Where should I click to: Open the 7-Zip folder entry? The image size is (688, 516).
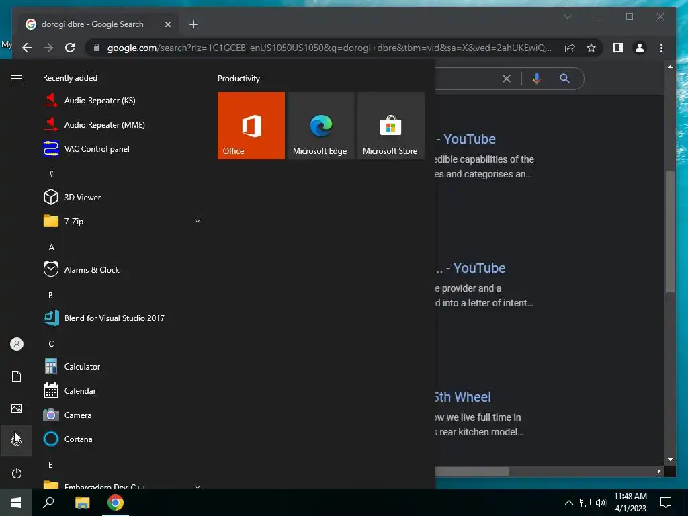122,221
